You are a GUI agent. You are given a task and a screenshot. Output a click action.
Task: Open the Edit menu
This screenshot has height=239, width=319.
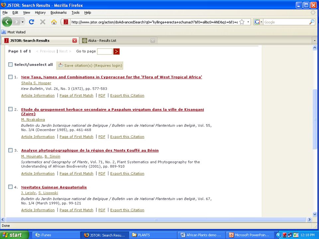[x=15, y=13]
